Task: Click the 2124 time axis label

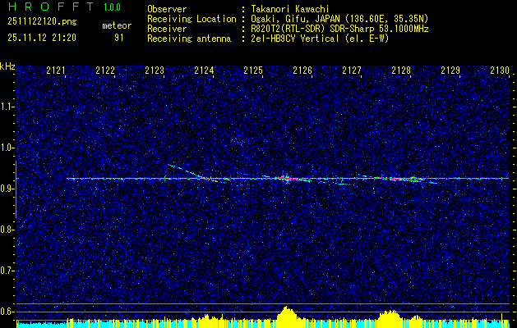Action: tap(204, 71)
